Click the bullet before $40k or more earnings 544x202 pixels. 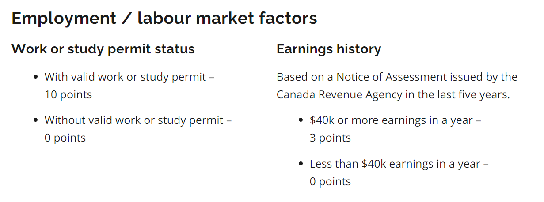pos(301,120)
